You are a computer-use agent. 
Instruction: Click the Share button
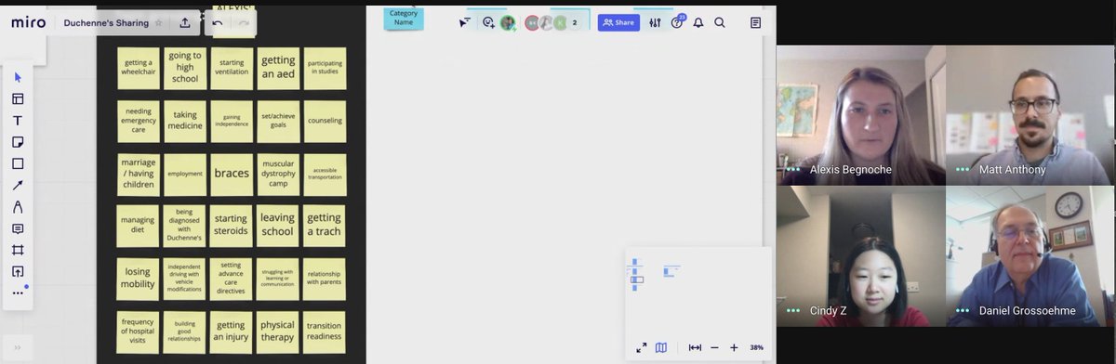[x=618, y=22]
